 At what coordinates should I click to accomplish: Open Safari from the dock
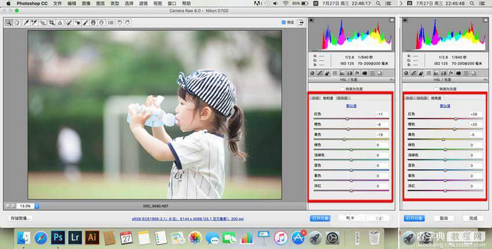tap(41, 237)
